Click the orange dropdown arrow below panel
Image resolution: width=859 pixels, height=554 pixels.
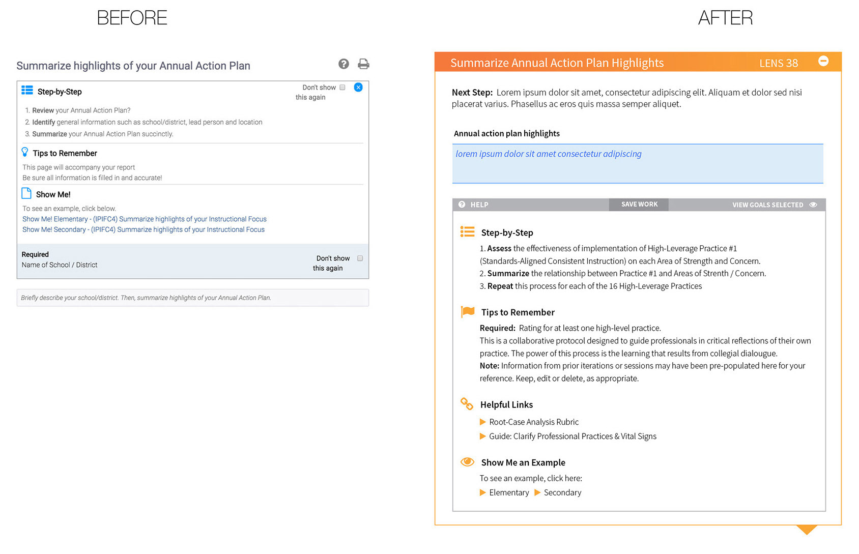pyautogui.click(x=807, y=530)
